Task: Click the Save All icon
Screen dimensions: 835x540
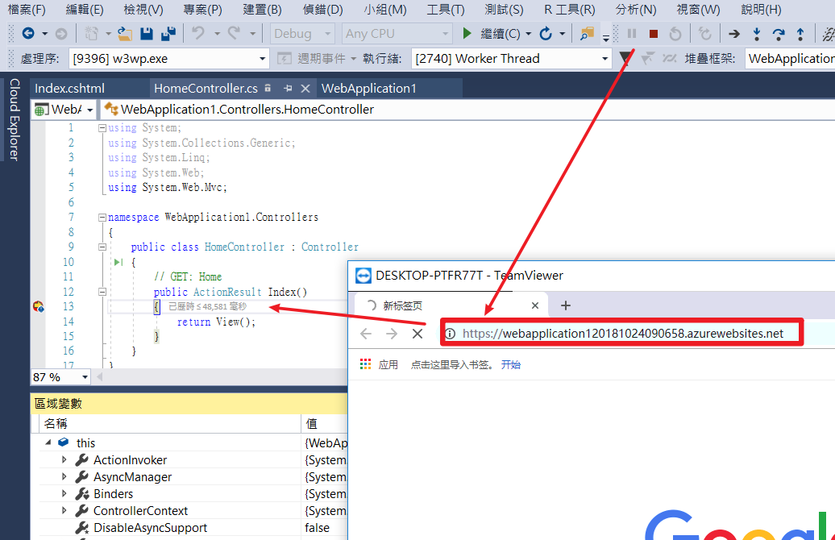Action: (168, 34)
